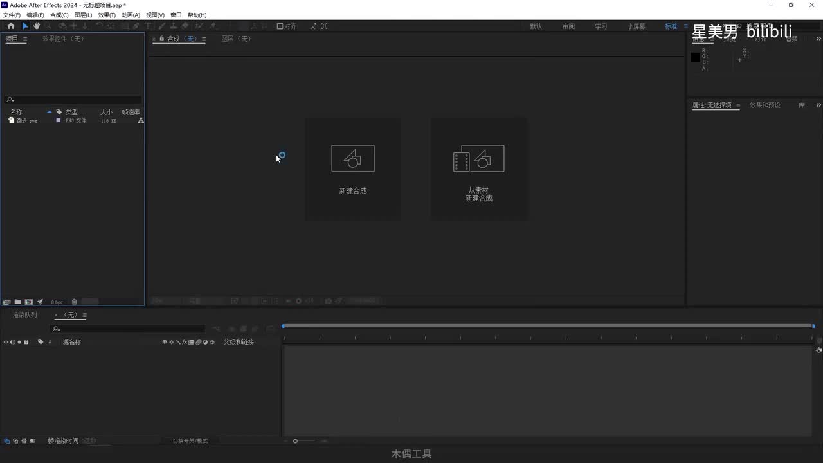This screenshot has height=463, width=823.
Task: Switch to the 效果和预设 tab
Action: click(x=765, y=105)
